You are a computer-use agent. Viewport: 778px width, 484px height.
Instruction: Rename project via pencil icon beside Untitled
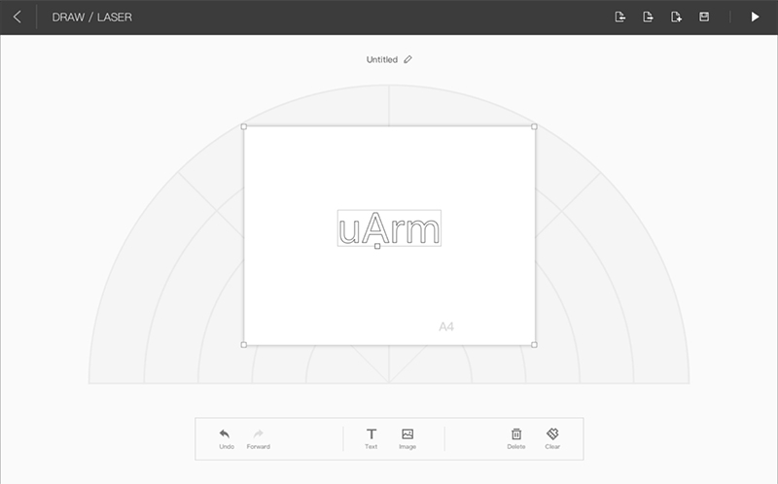coord(407,59)
